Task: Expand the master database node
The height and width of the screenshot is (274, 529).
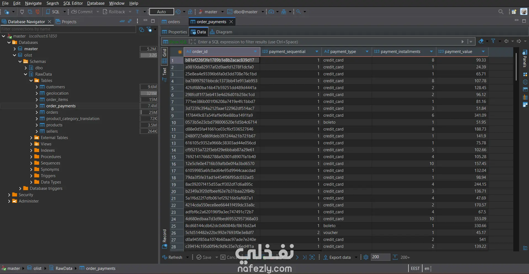Action: (x=15, y=49)
